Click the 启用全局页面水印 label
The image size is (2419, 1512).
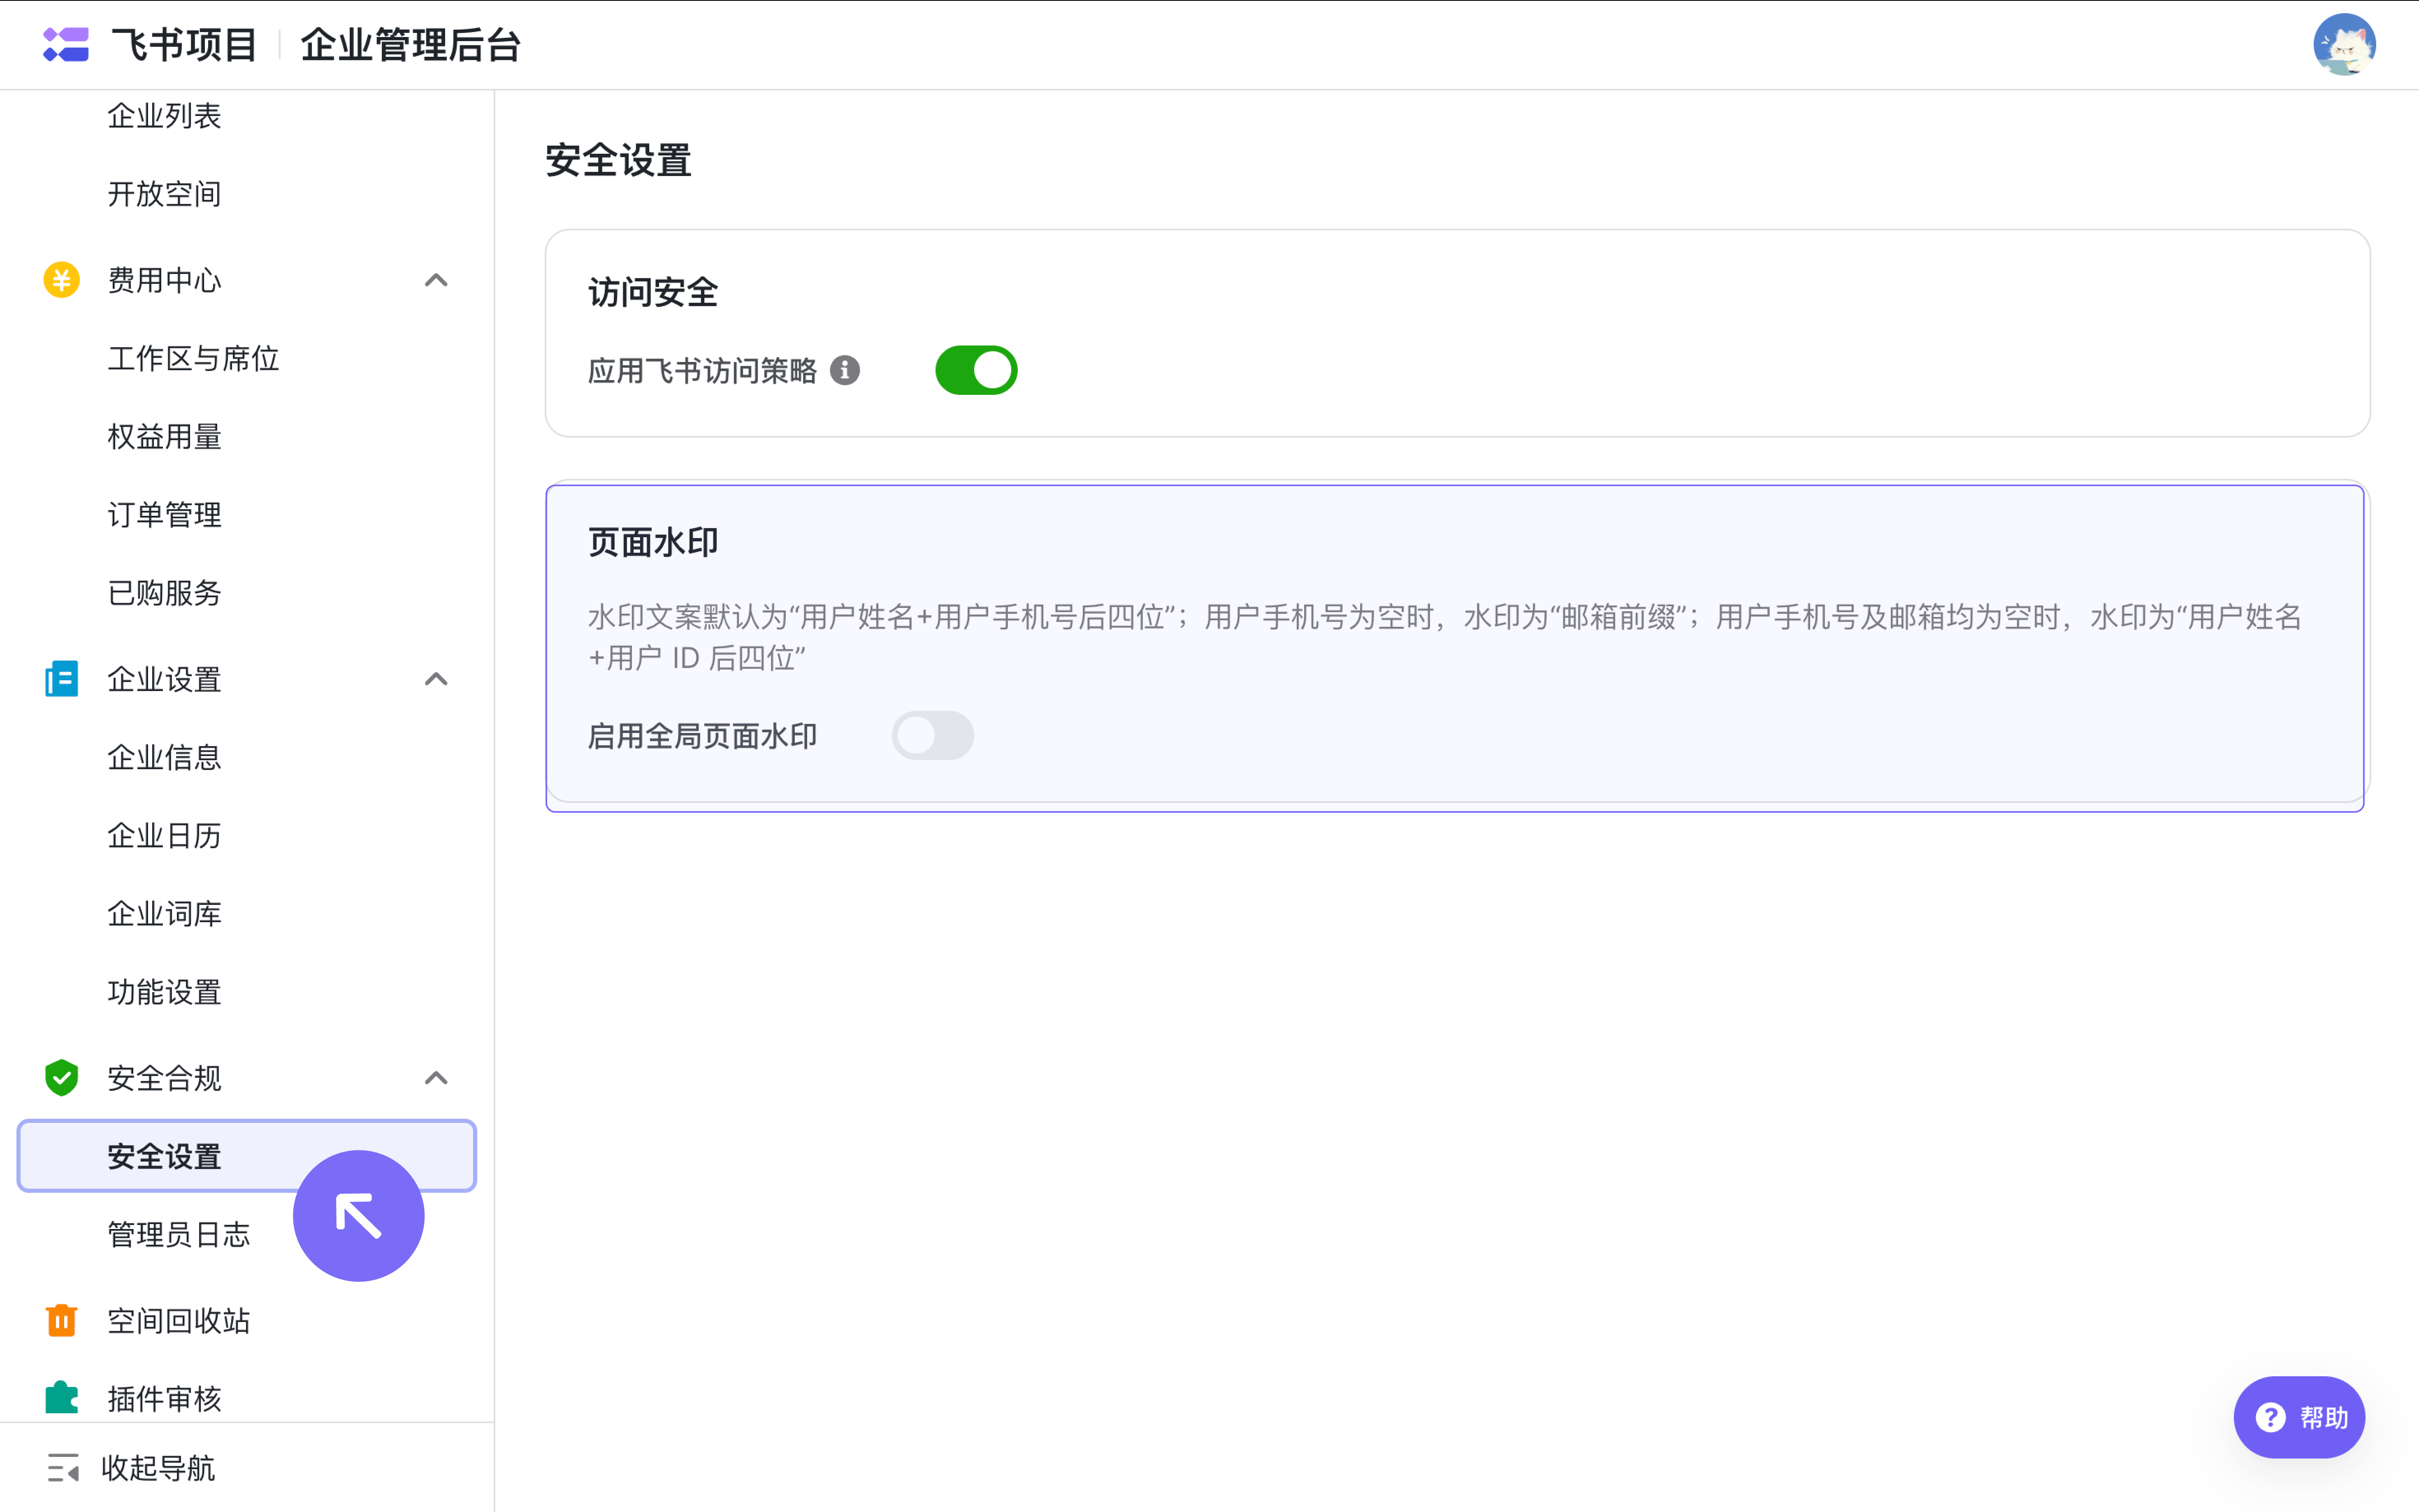[x=702, y=736]
